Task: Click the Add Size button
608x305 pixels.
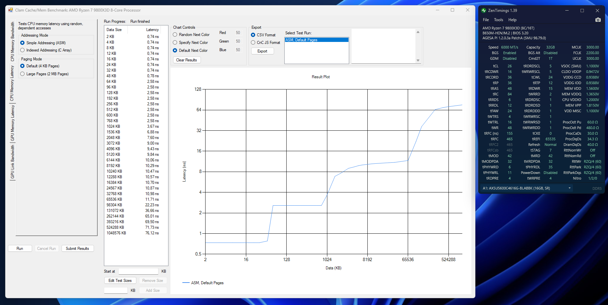Action: (153, 290)
